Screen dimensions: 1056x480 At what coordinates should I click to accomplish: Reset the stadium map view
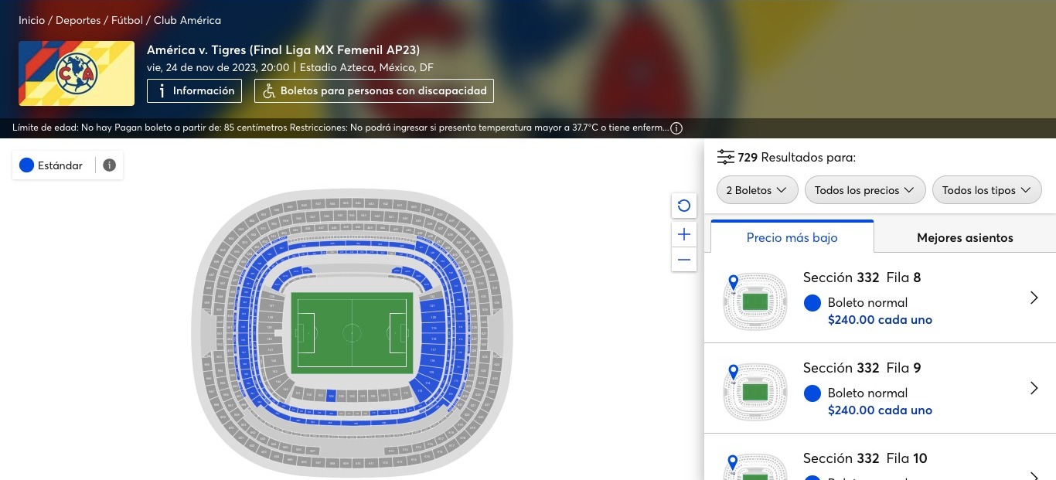pyautogui.click(x=683, y=206)
